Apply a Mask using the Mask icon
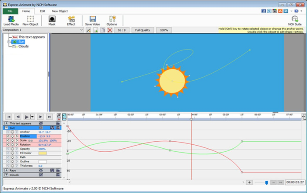The height and width of the screenshot is (193, 307). [x=52, y=19]
